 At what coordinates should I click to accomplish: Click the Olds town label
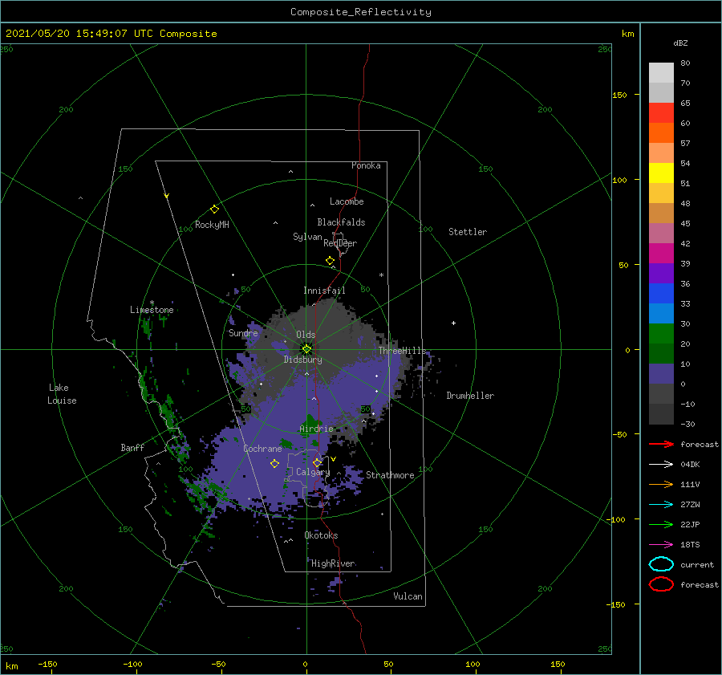pos(306,335)
